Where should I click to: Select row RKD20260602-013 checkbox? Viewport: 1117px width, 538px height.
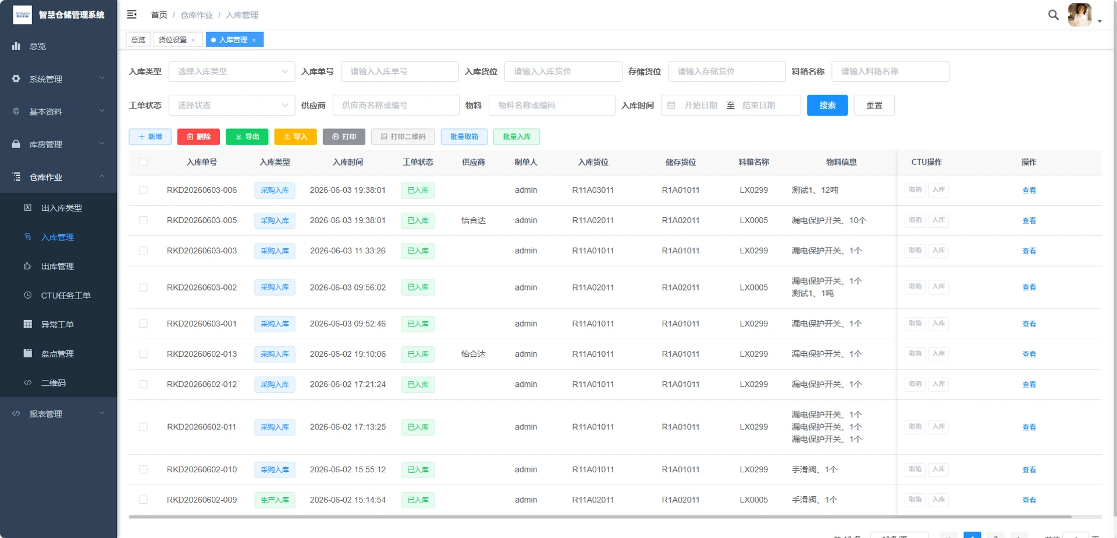(143, 354)
